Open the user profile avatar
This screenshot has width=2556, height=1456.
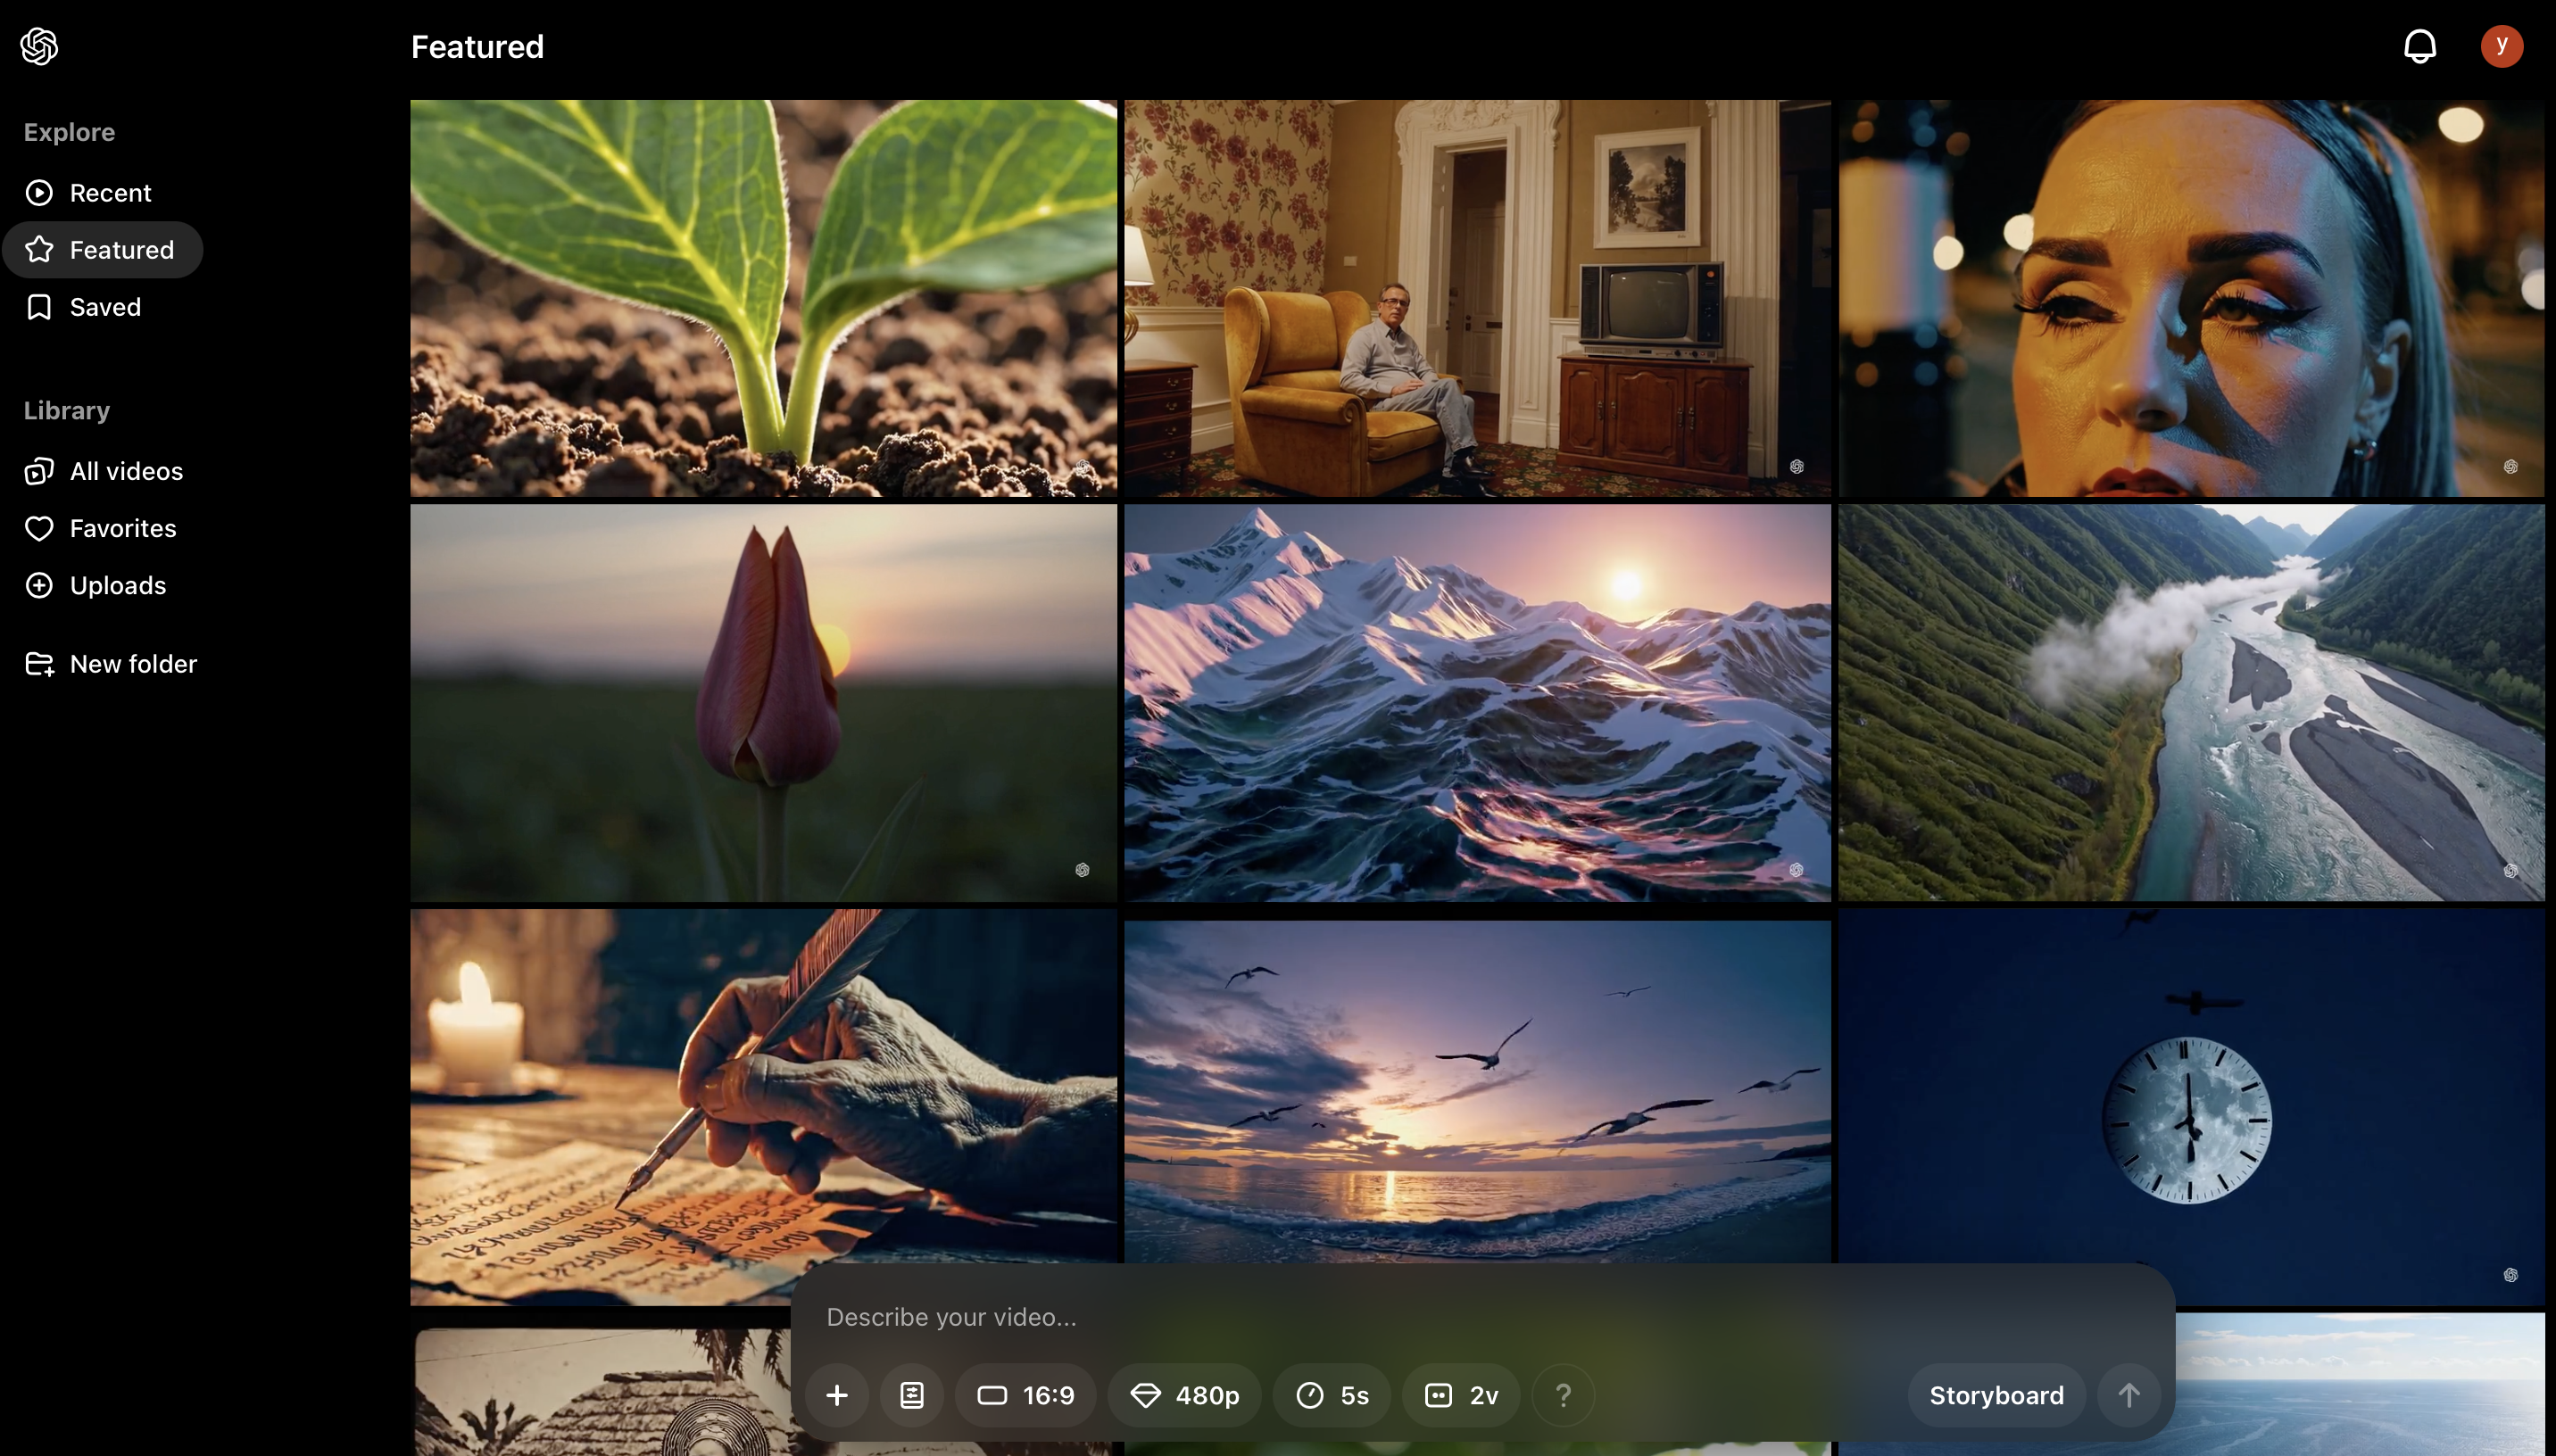2501,46
